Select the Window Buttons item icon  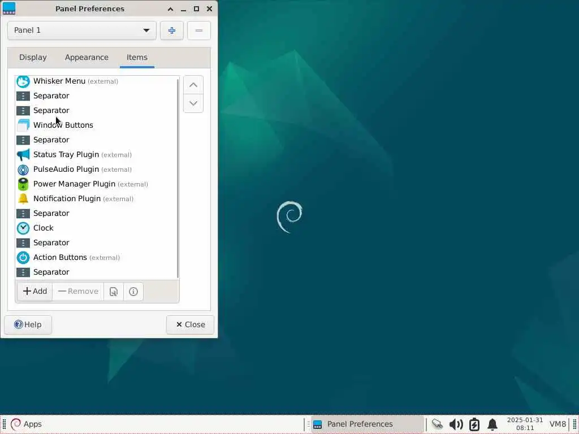[23, 125]
